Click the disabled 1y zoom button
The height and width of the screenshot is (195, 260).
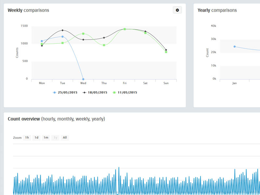[55, 138]
